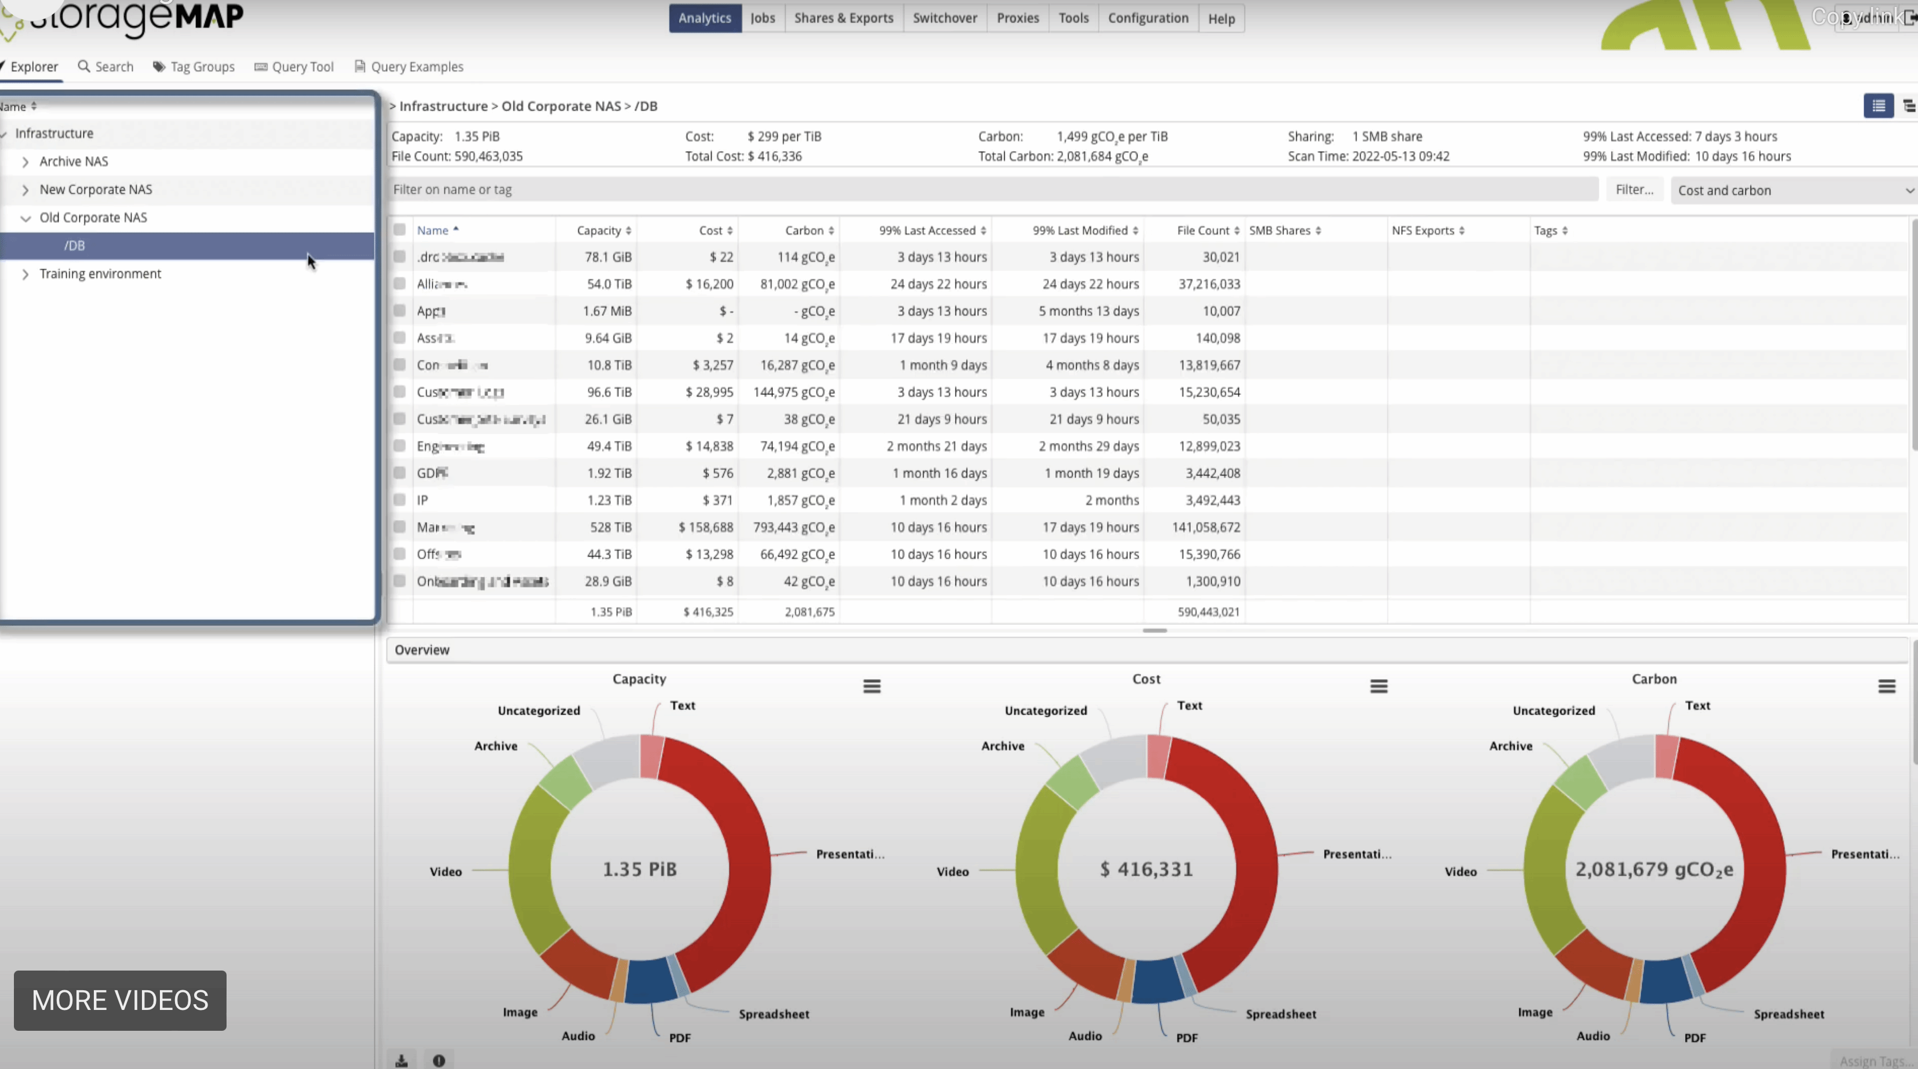Click the MORE VIDEOS button
1918x1069 pixels.
pyautogui.click(x=119, y=1001)
